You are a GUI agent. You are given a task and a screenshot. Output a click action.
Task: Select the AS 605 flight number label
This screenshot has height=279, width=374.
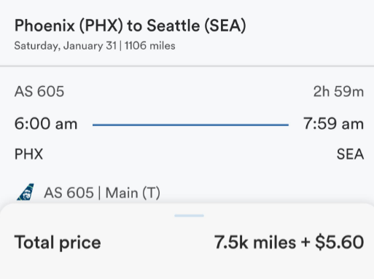point(39,92)
